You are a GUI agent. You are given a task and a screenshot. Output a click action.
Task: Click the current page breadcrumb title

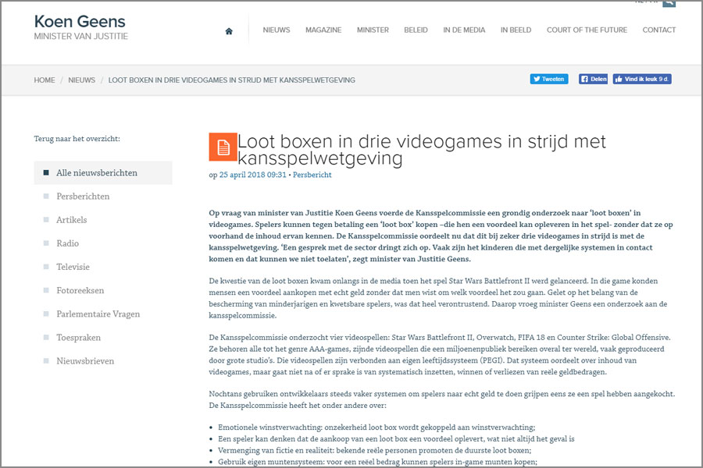(x=231, y=80)
